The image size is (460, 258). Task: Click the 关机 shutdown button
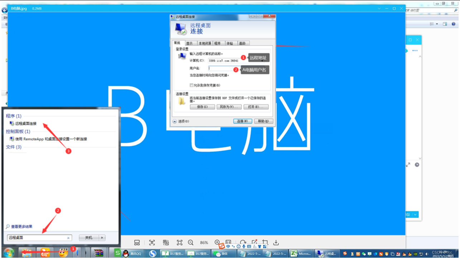click(x=89, y=238)
